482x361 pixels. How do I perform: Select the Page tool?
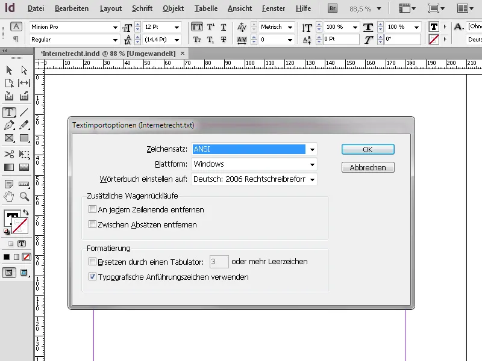(x=9, y=83)
